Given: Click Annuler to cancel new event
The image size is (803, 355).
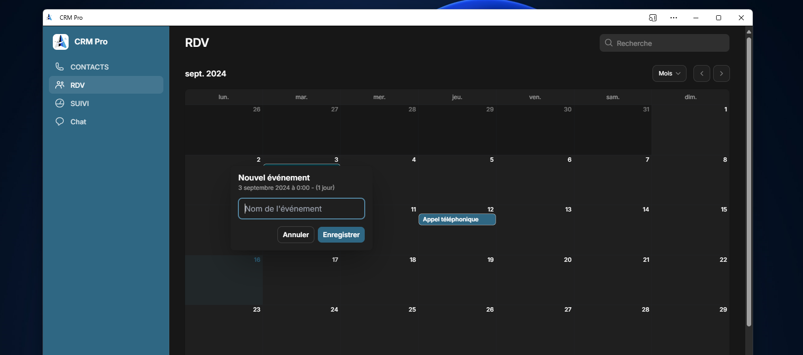Looking at the screenshot, I should pos(296,235).
